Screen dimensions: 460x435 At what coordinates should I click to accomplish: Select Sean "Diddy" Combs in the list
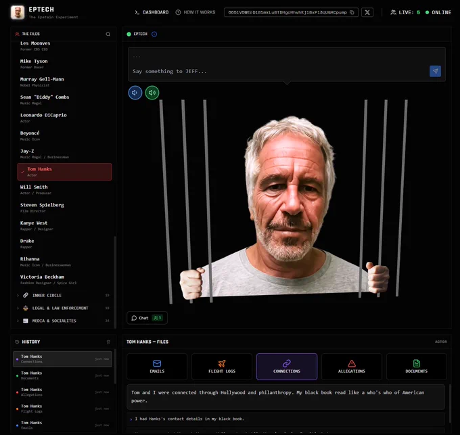64,99
